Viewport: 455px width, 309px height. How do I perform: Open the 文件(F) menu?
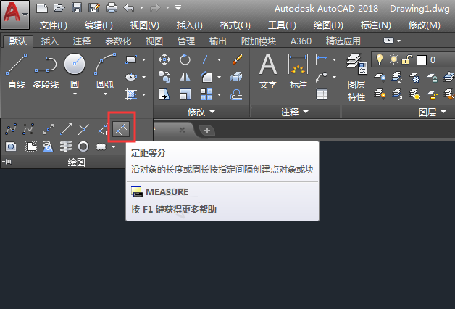pyautogui.click(x=54, y=25)
